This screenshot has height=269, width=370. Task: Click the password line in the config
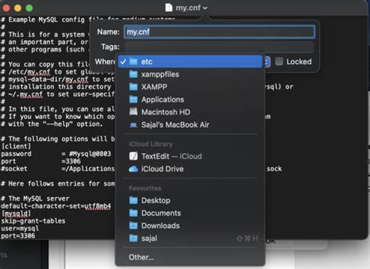(x=56, y=154)
